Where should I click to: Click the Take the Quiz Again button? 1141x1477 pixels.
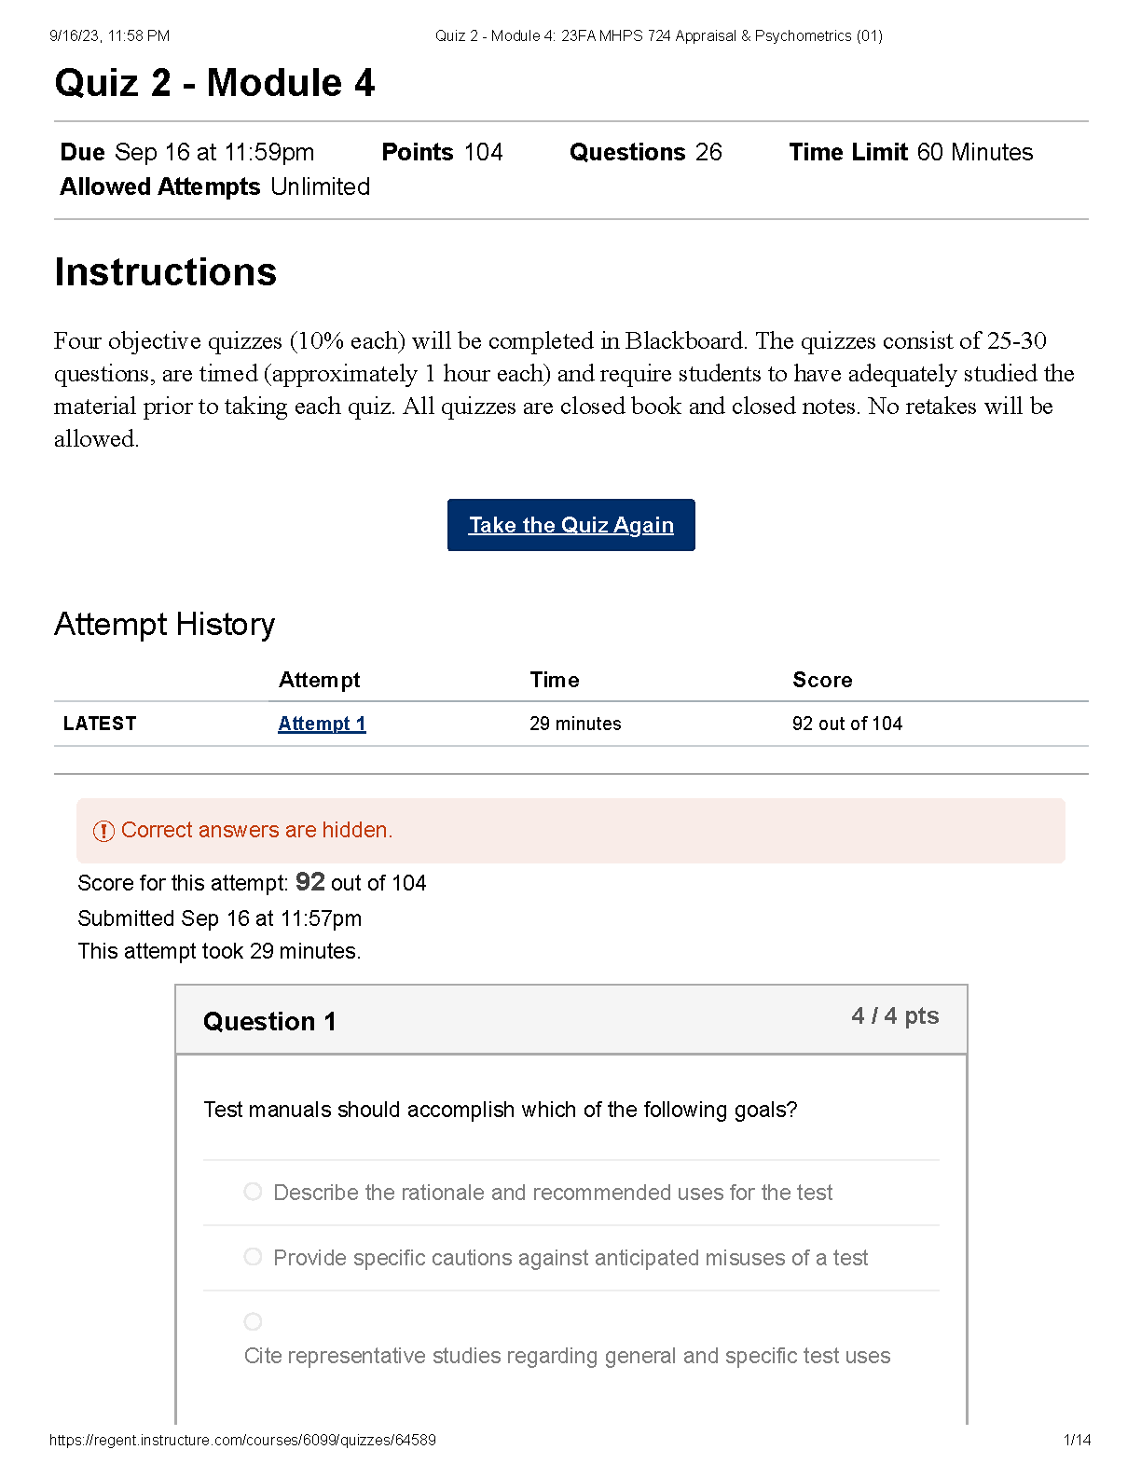coord(570,525)
